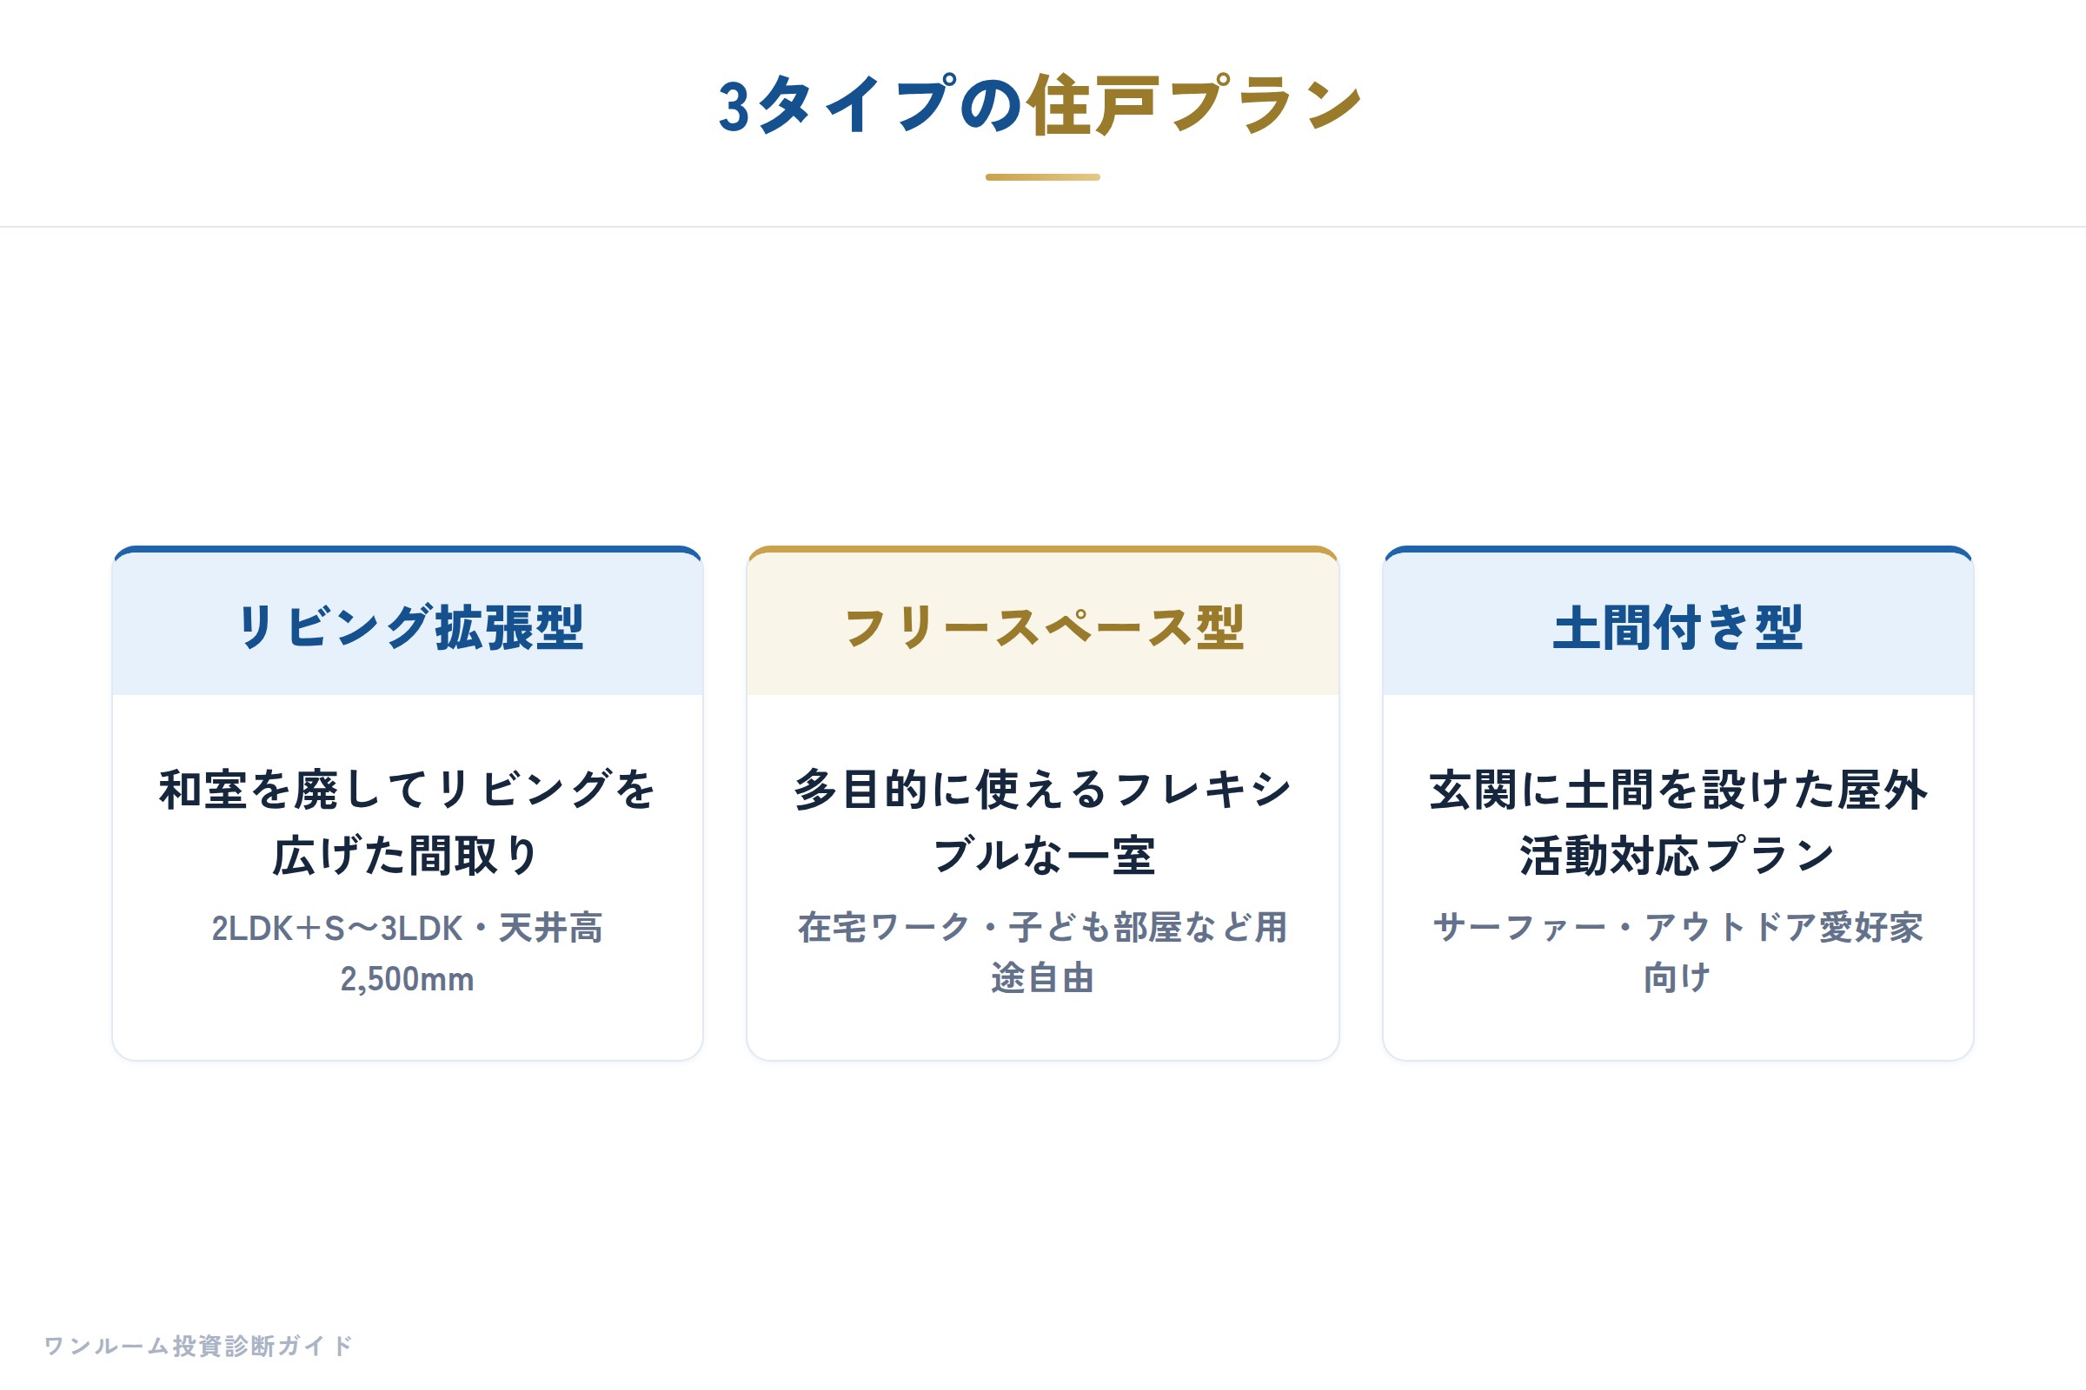Click the blank body area of the フリースペース型 card

click(1043, 1030)
